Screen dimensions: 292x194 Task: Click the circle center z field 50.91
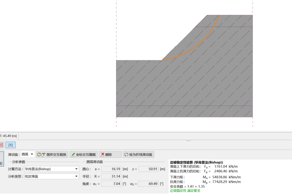148,169
